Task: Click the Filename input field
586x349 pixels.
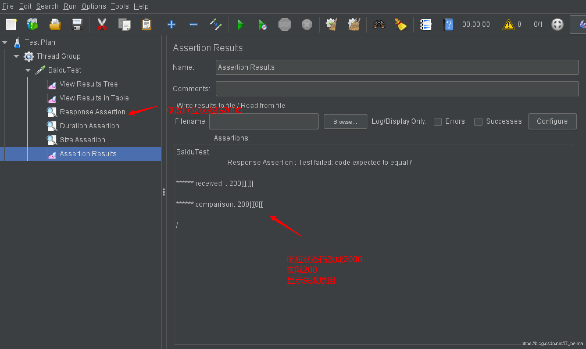Action: [264, 121]
